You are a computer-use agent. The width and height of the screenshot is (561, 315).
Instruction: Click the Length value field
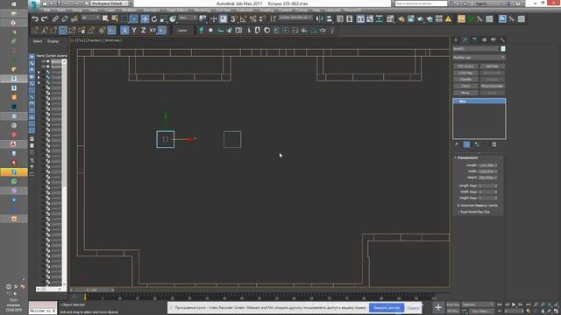(x=486, y=165)
